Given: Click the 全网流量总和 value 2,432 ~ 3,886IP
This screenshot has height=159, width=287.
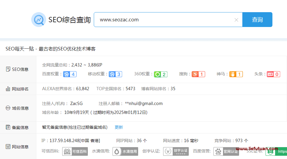Looking at the screenshot, I should pyautogui.click(x=87, y=65).
